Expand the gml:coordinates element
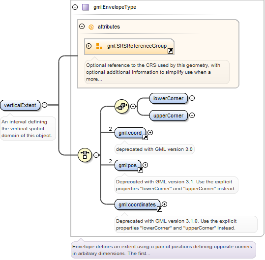265x260 pixels. click(x=164, y=204)
